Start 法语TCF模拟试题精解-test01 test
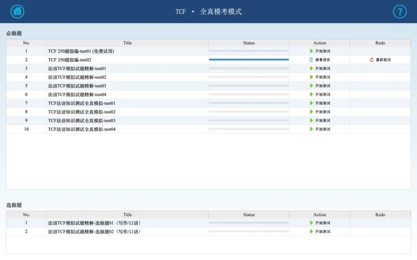Viewport: 417px width, 260px height. coord(320,68)
